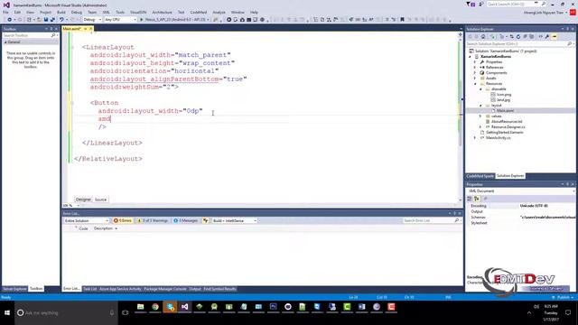Click the user account avatar icon
Viewport: 578px width, 325px height.
tap(573, 12)
